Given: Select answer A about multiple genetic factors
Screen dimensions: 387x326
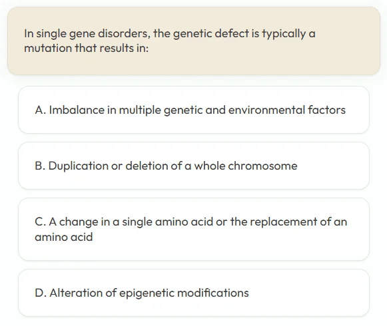Looking at the screenshot, I should pyautogui.click(x=194, y=110).
